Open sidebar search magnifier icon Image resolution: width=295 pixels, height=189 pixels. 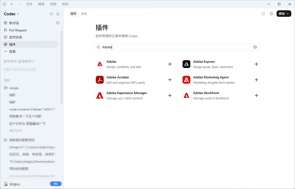coord(51,14)
